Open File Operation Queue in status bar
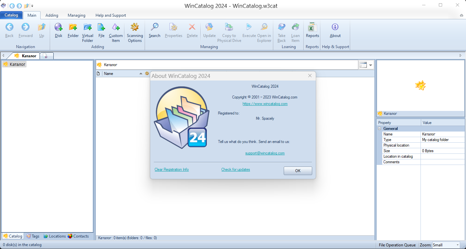 coord(397,245)
